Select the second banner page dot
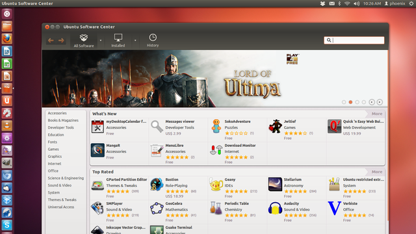The image size is (416, 234). (350, 102)
